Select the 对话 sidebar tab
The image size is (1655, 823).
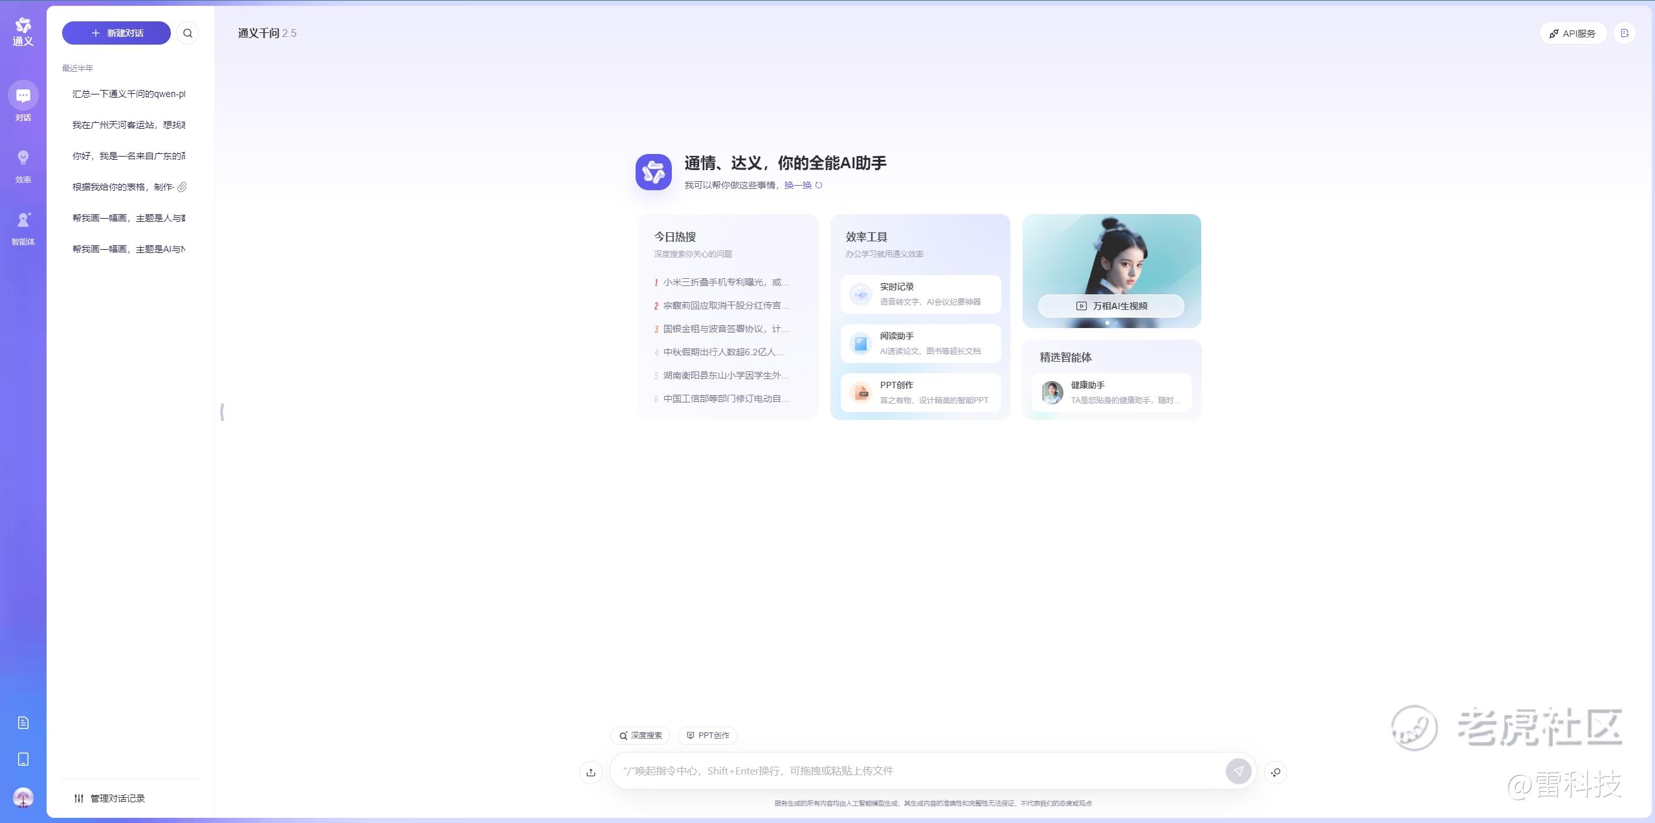23,101
